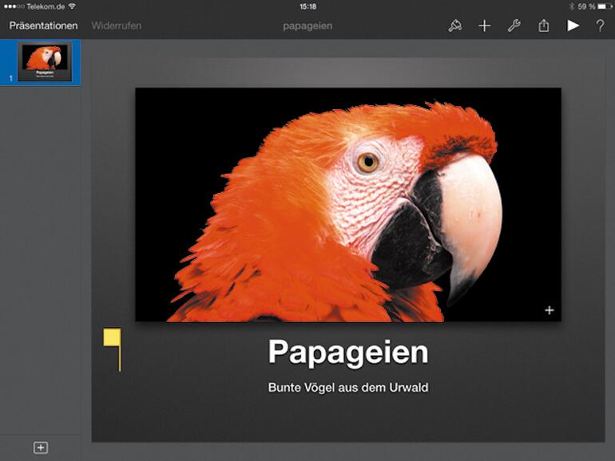
Task: Select the subtitle Bunte Vögel aus dem Urwald
Action: click(348, 388)
